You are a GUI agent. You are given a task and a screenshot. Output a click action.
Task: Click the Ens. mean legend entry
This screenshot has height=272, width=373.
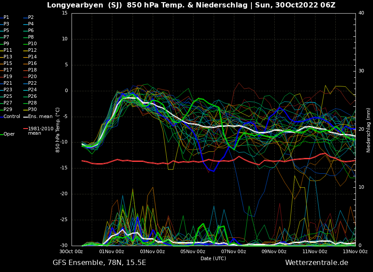40,117
